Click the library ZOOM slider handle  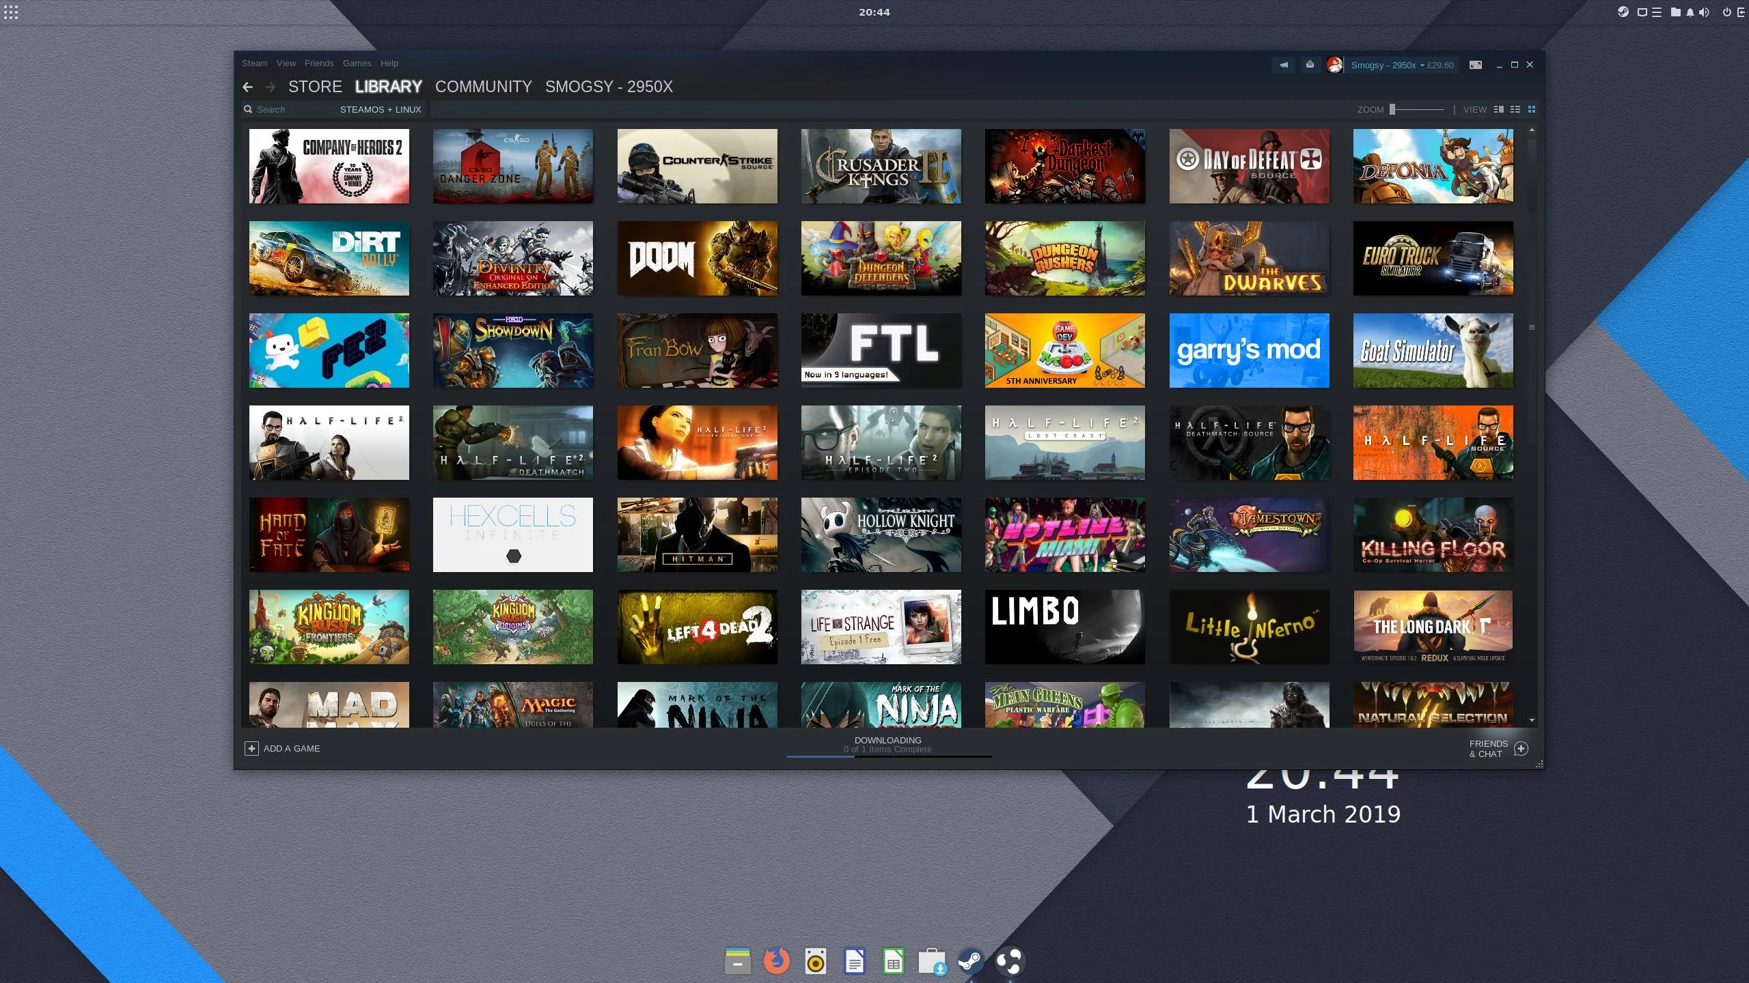click(x=1392, y=109)
